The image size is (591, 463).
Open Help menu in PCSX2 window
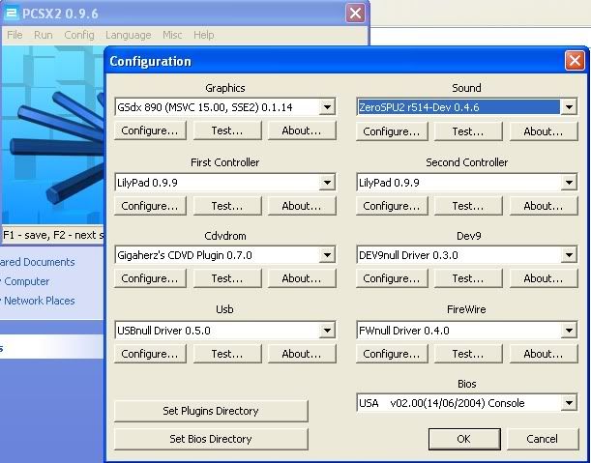click(204, 35)
